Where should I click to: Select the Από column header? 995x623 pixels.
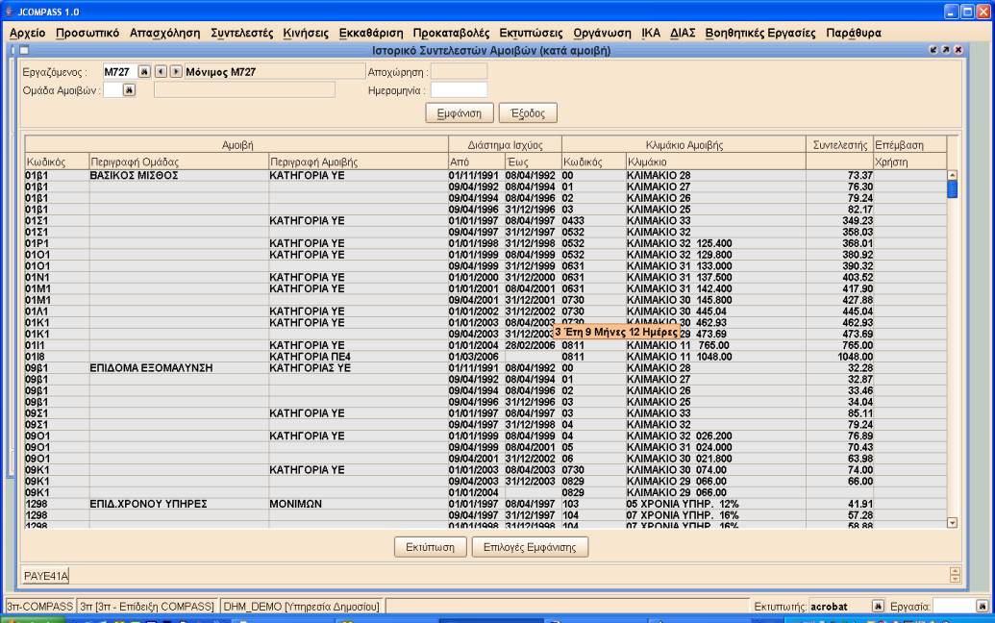pyautogui.click(x=477, y=162)
